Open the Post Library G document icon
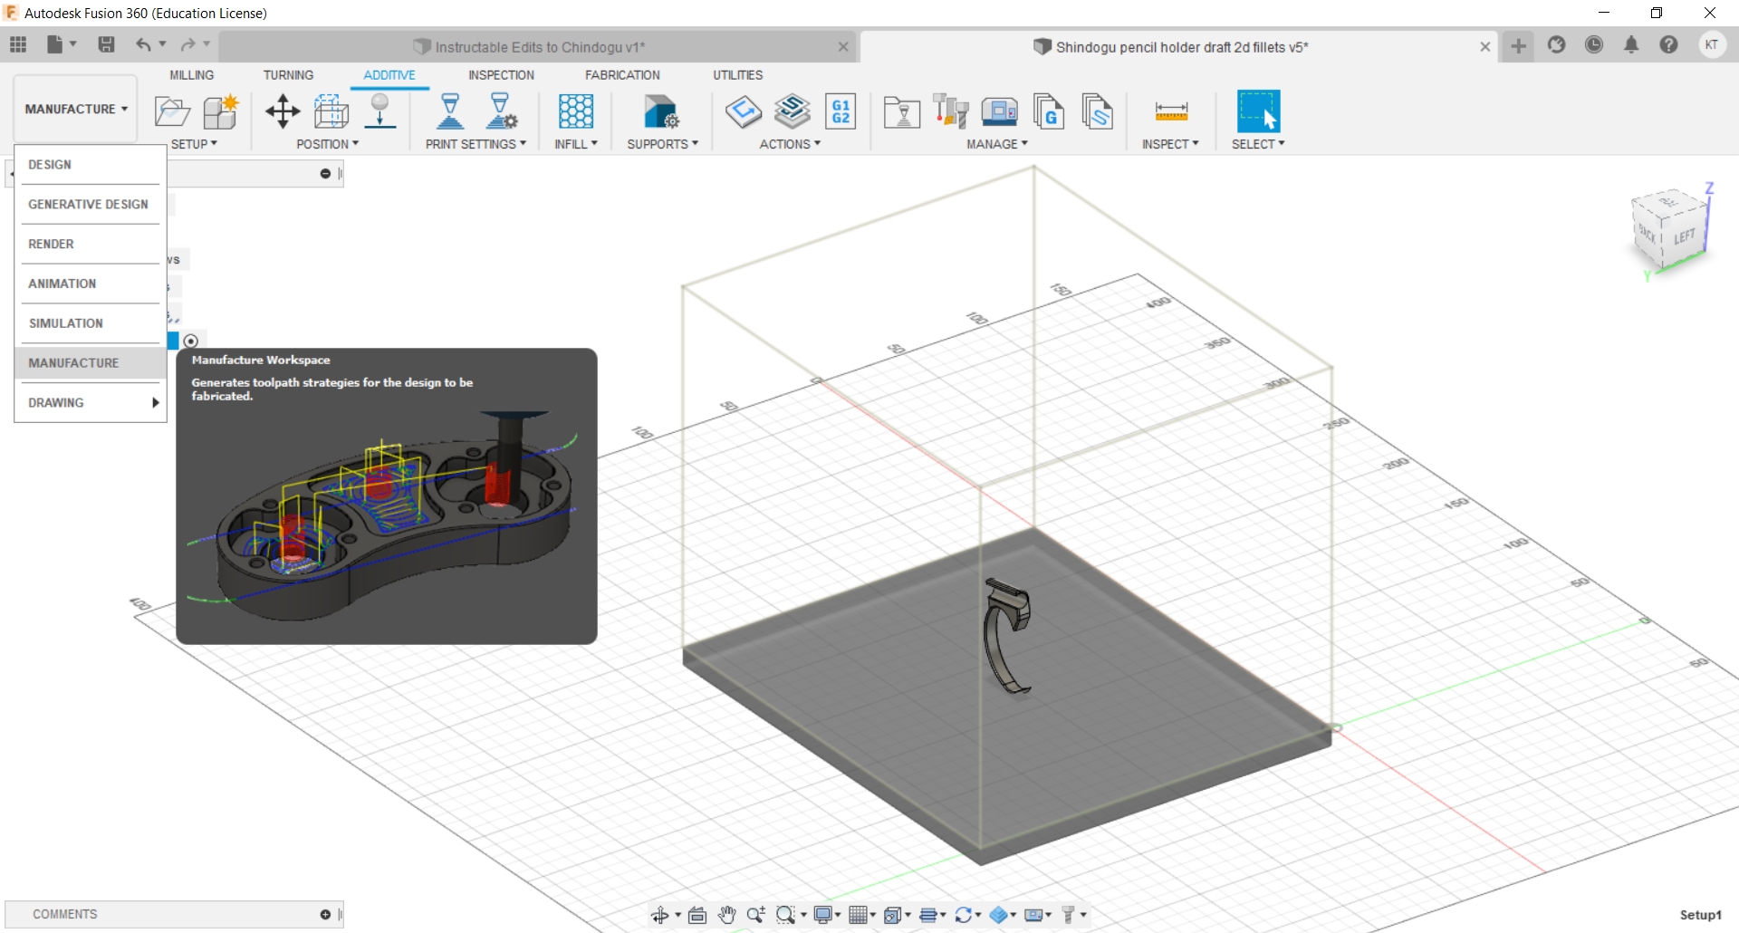This screenshot has height=933, width=1739. click(x=1049, y=112)
